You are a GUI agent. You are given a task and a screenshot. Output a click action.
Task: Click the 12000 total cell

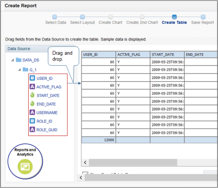click(x=99, y=140)
